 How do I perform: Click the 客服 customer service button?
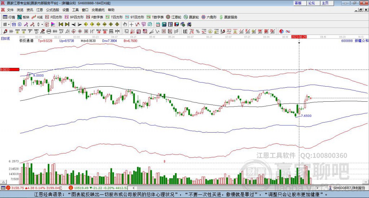coord(298,3)
